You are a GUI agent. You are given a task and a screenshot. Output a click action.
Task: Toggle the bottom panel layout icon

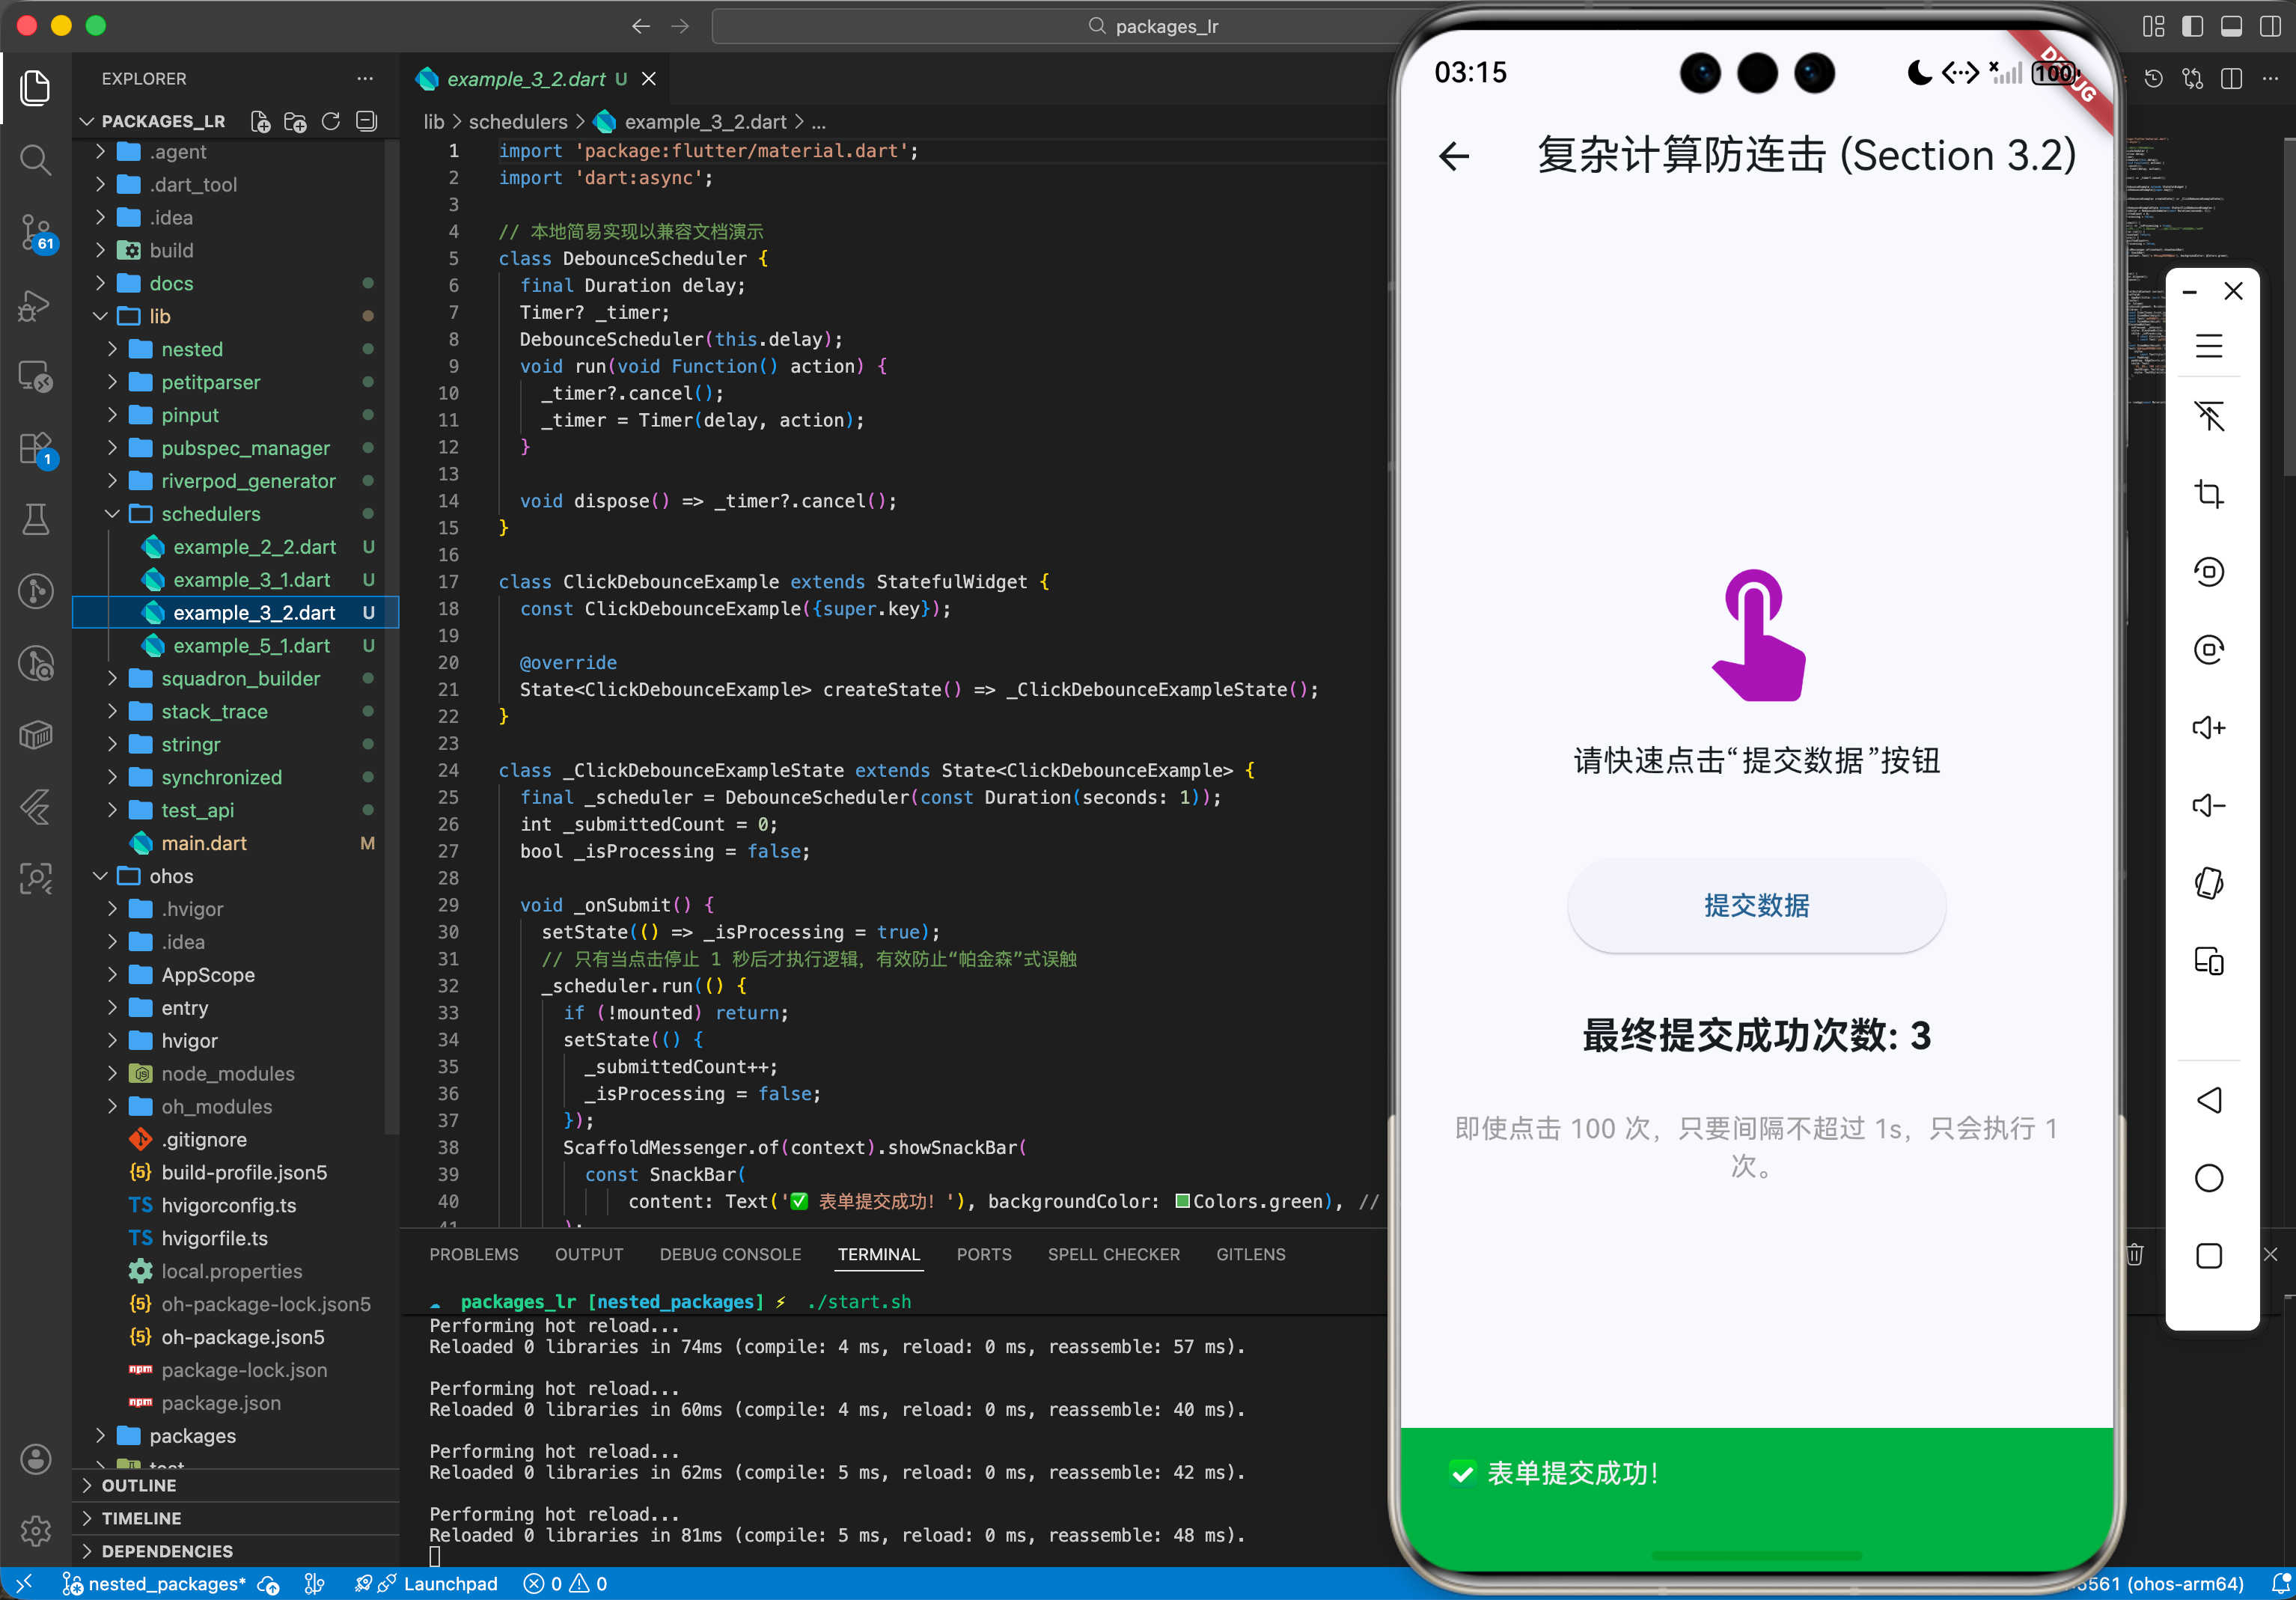pyautogui.click(x=2231, y=26)
